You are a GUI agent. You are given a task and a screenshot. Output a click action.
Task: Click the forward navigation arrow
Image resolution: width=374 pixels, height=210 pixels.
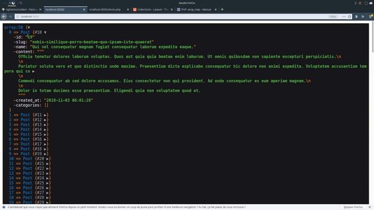(x=11, y=16)
